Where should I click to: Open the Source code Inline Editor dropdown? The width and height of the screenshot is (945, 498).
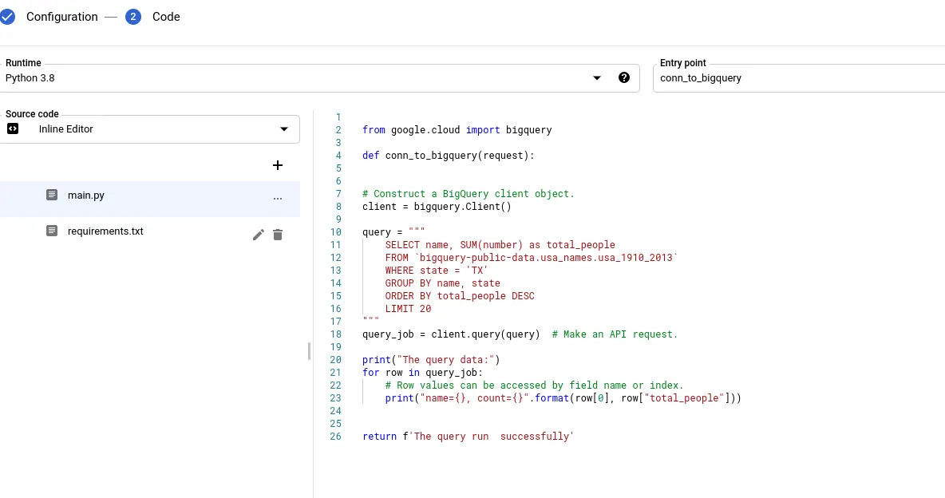click(x=284, y=129)
